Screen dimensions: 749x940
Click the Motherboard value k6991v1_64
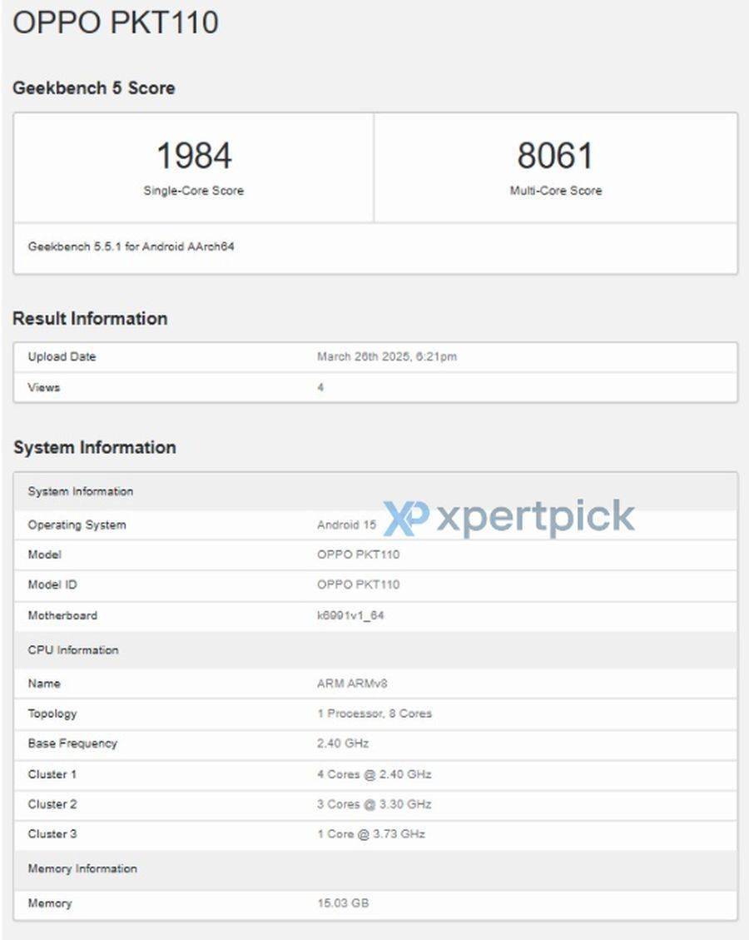pos(350,615)
